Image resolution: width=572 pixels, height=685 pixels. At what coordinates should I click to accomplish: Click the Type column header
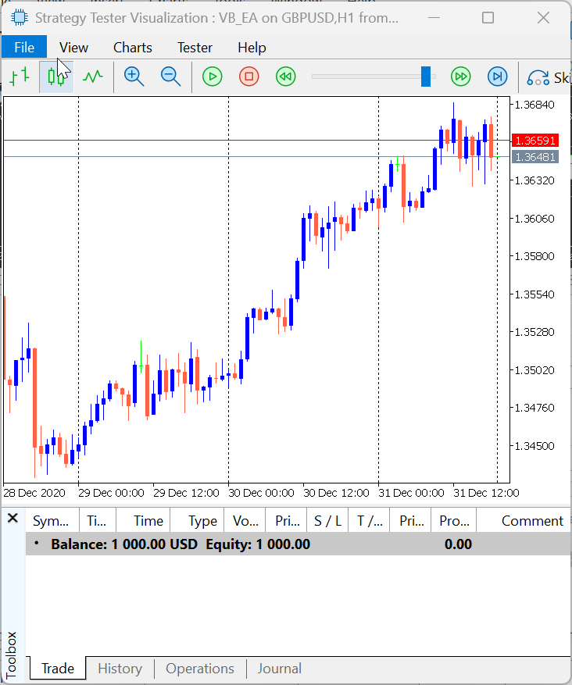click(x=197, y=521)
